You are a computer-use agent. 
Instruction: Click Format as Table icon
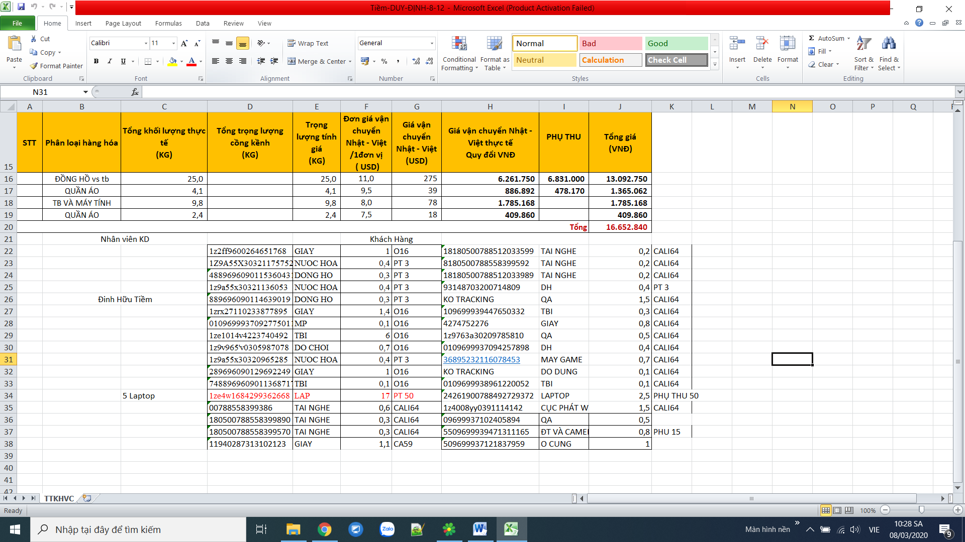tap(495, 54)
